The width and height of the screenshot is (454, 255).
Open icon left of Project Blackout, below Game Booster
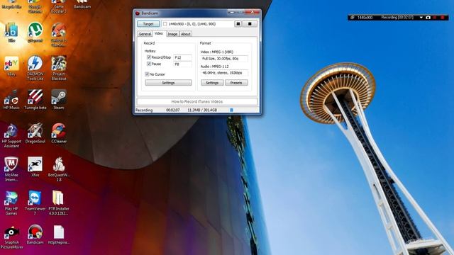(59, 35)
